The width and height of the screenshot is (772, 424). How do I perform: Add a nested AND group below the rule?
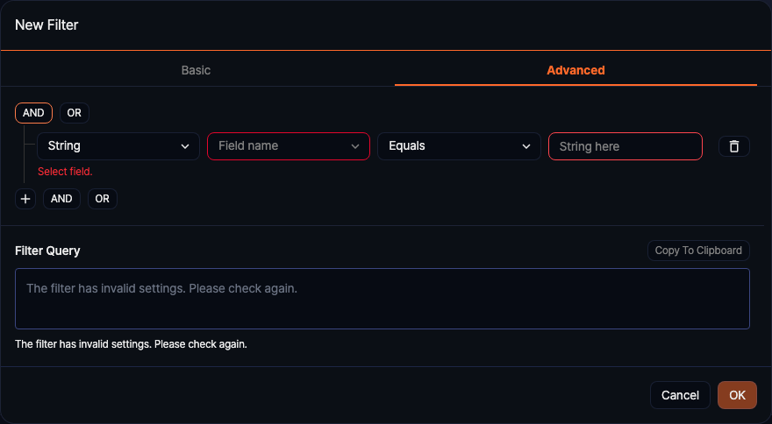(x=61, y=199)
